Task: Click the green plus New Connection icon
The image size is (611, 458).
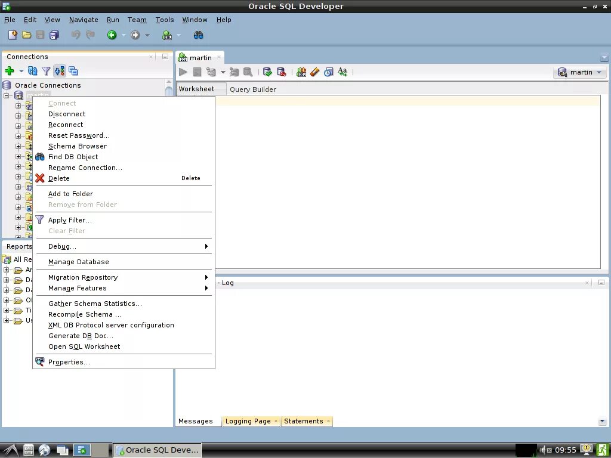Action: [x=10, y=71]
